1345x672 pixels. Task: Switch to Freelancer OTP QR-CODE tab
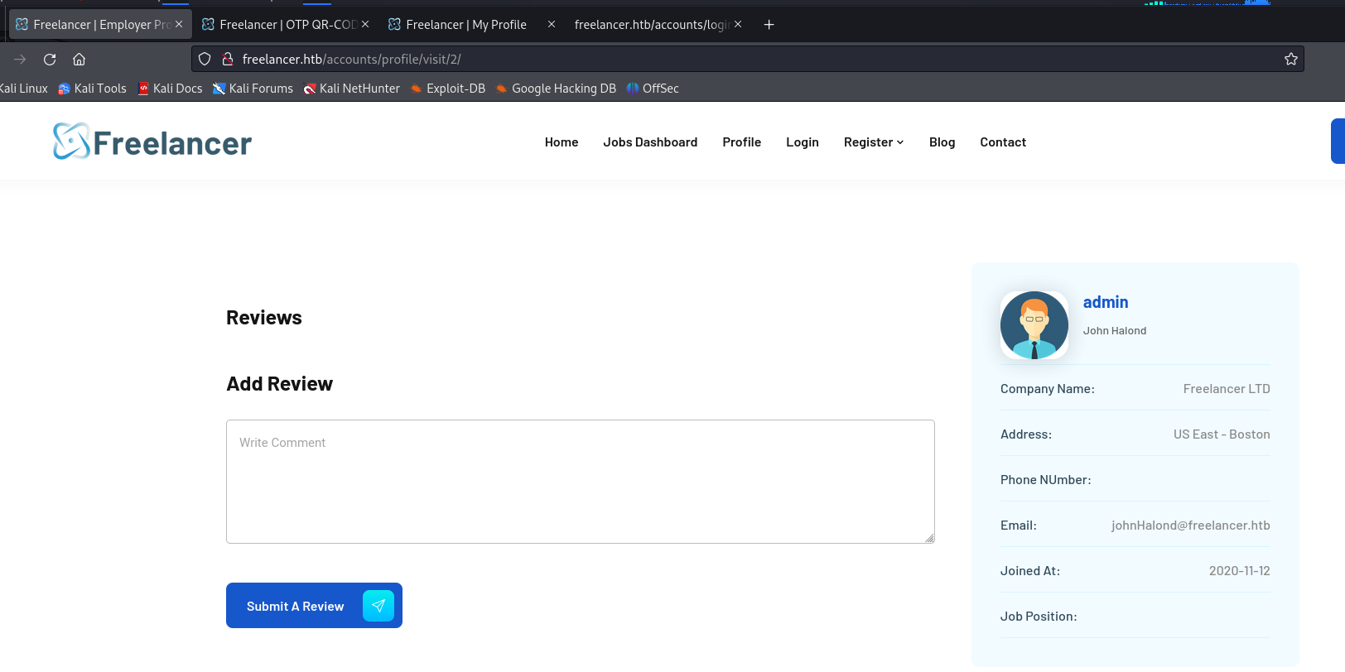click(x=287, y=25)
